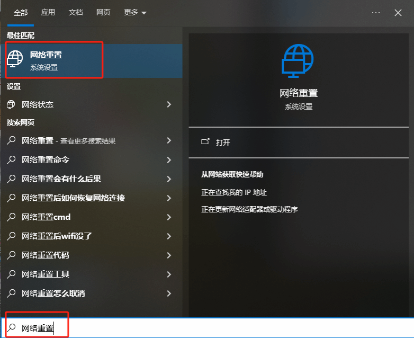
Task: Switch to the 应用 tab
Action: coord(48,12)
